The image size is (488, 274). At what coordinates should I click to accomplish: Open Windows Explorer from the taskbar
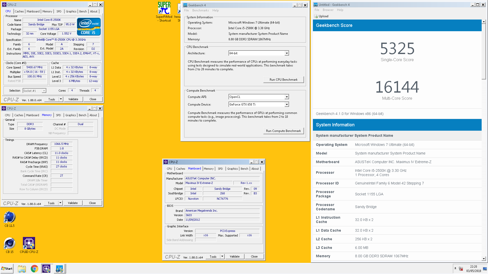point(22,269)
